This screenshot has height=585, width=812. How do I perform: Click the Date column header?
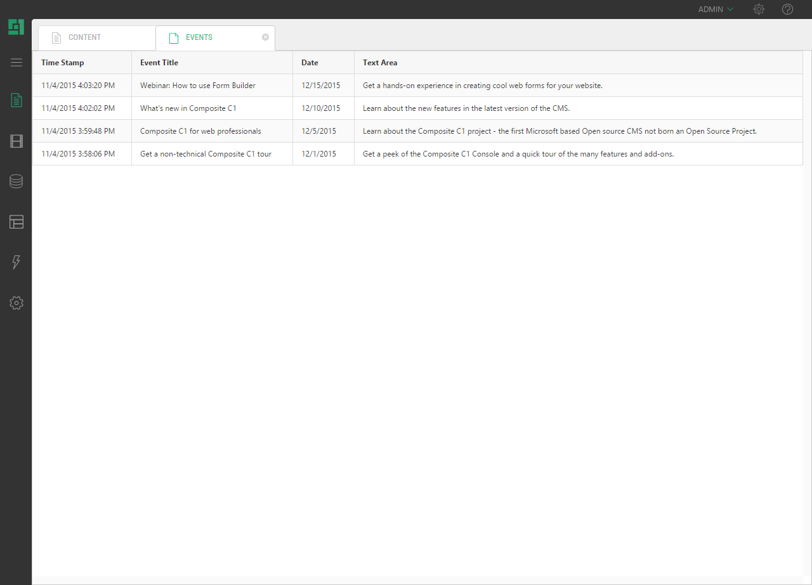310,63
